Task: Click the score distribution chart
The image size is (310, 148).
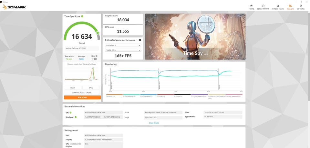Action: pos(82,74)
